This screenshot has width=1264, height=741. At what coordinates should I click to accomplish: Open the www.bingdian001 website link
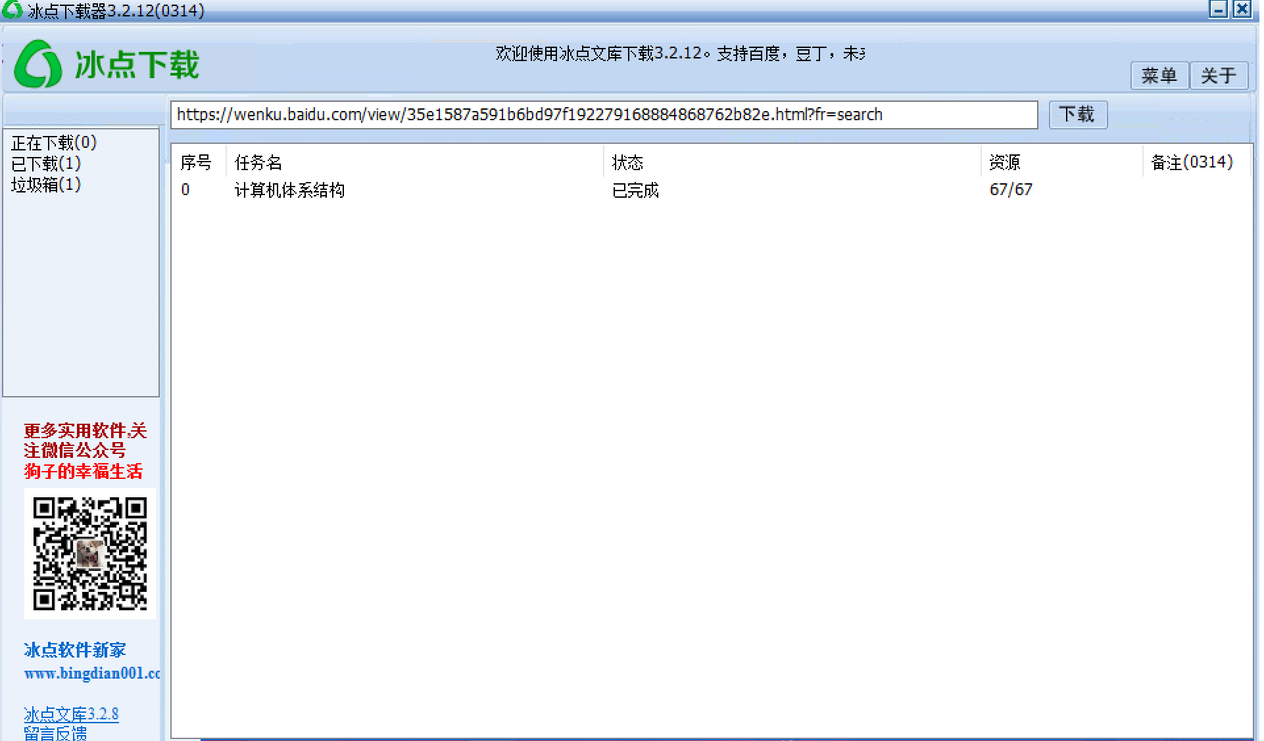click(92, 673)
